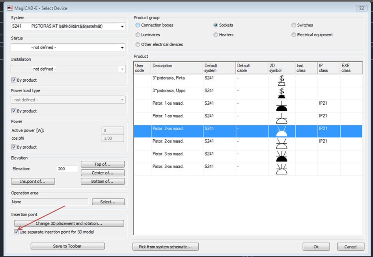This screenshot has height=257, width=373.
Task: Open the Power load type dropdown
Action: (122, 100)
